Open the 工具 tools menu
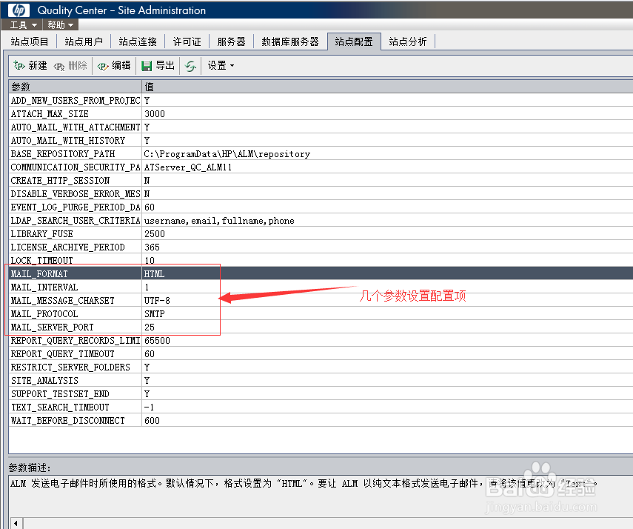 (x=24, y=25)
